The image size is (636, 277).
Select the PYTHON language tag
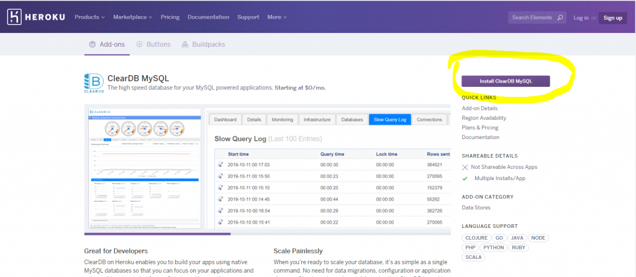494,247
